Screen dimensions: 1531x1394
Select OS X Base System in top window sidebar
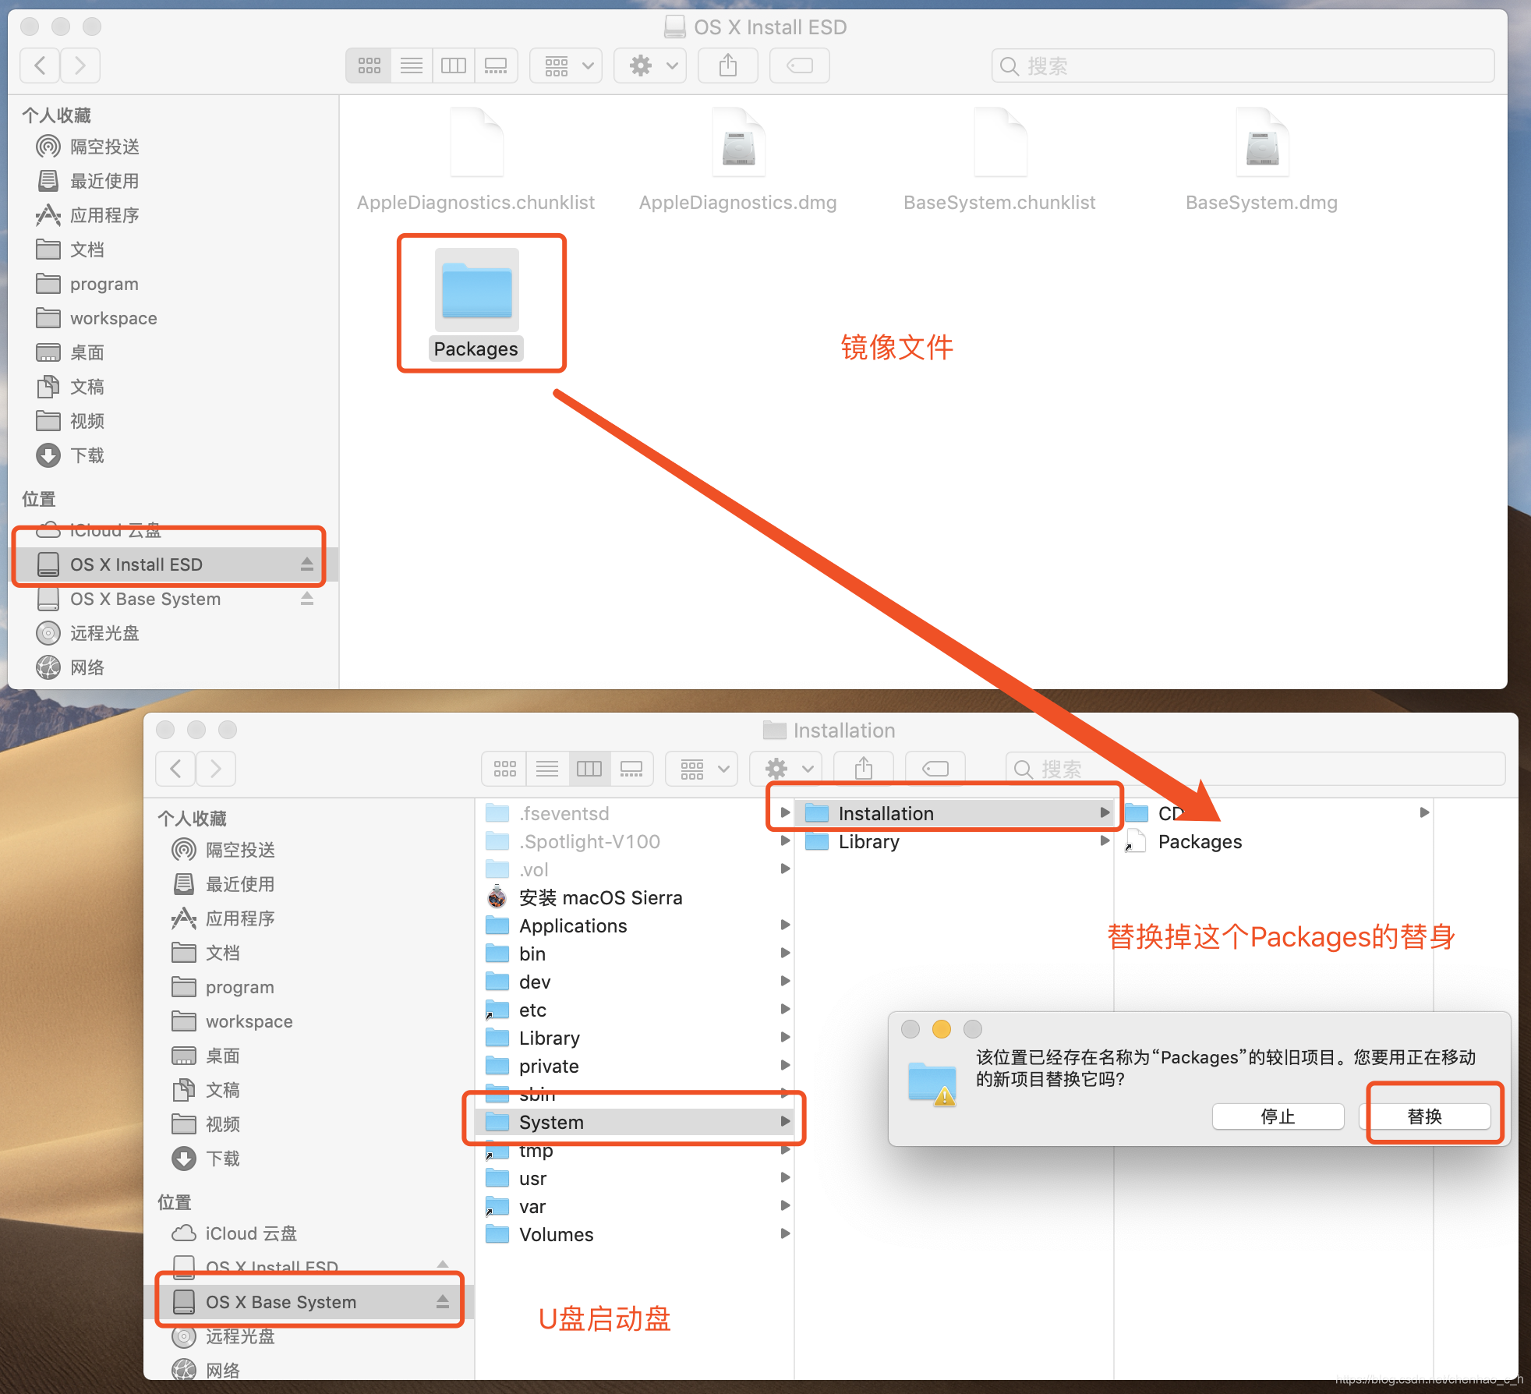click(145, 599)
